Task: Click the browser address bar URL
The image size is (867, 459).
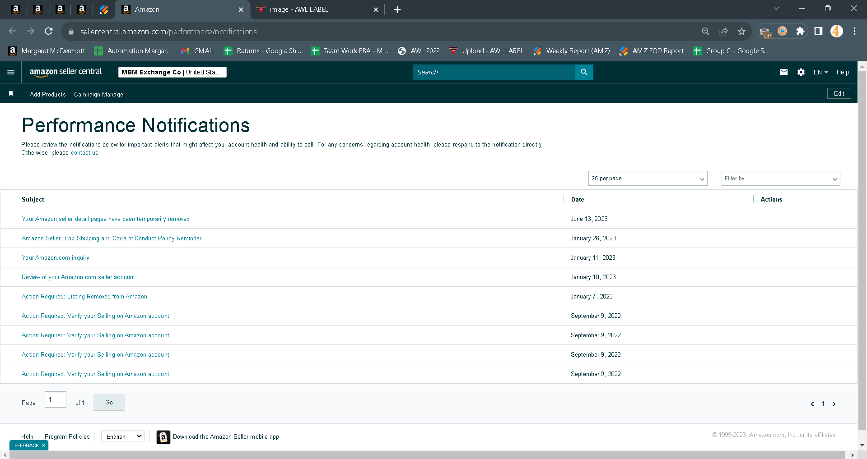Action: pyautogui.click(x=168, y=32)
